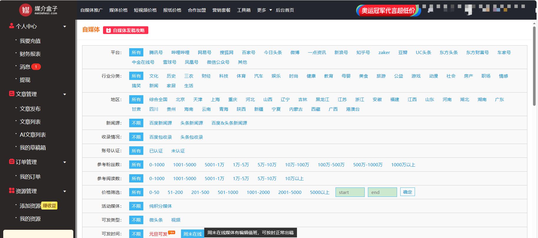The height and width of the screenshot is (238, 538).
Task: Choose 头条包收录 inclusion filter
Action: (x=192, y=137)
